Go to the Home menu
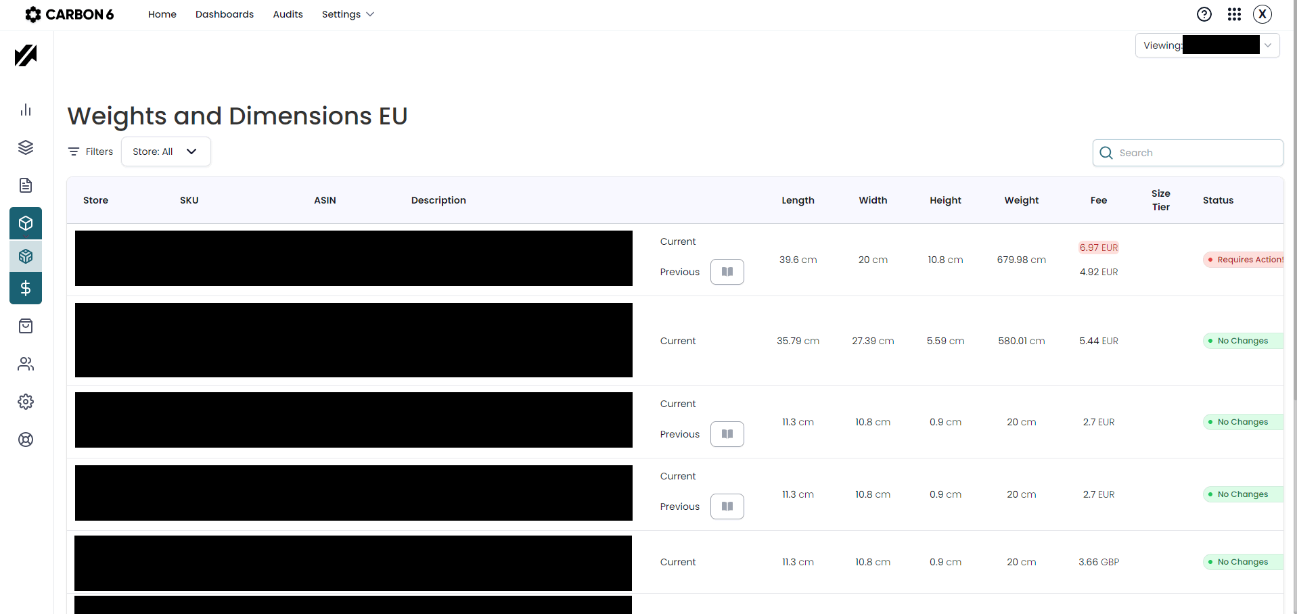 (x=162, y=14)
